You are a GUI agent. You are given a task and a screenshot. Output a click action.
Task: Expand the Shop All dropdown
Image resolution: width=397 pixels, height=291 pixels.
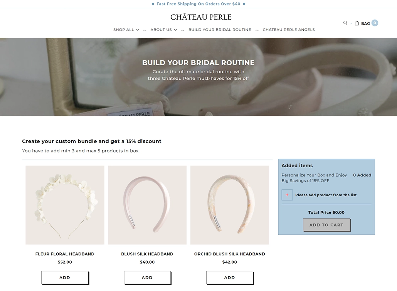[x=123, y=30]
